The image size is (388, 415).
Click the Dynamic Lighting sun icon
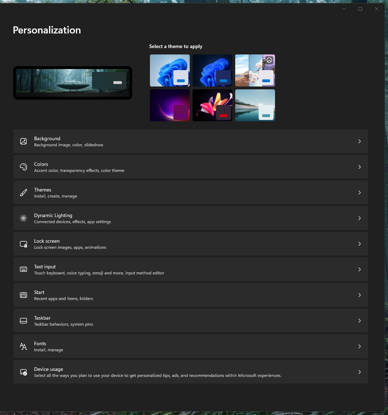[x=23, y=218]
